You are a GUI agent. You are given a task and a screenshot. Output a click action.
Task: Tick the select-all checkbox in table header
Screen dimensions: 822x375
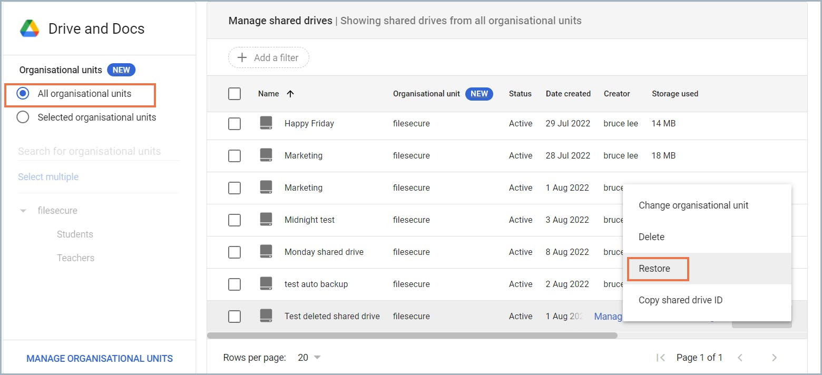(234, 94)
